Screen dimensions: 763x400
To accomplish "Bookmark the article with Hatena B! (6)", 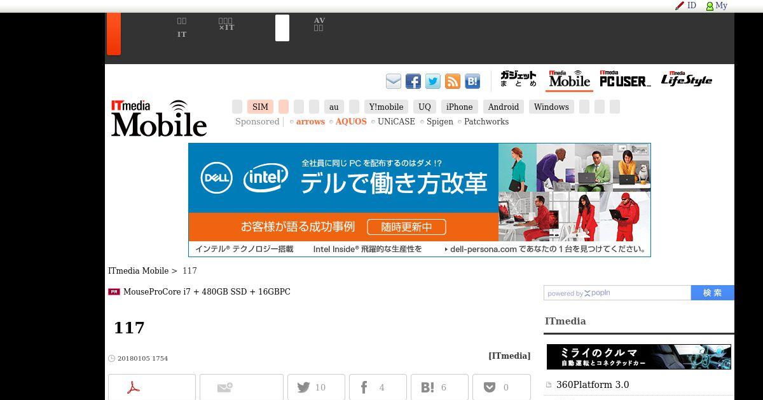I will pos(439,387).
